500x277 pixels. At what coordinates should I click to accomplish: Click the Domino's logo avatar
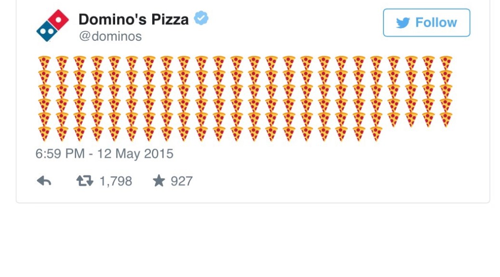pyautogui.click(x=53, y=25)
